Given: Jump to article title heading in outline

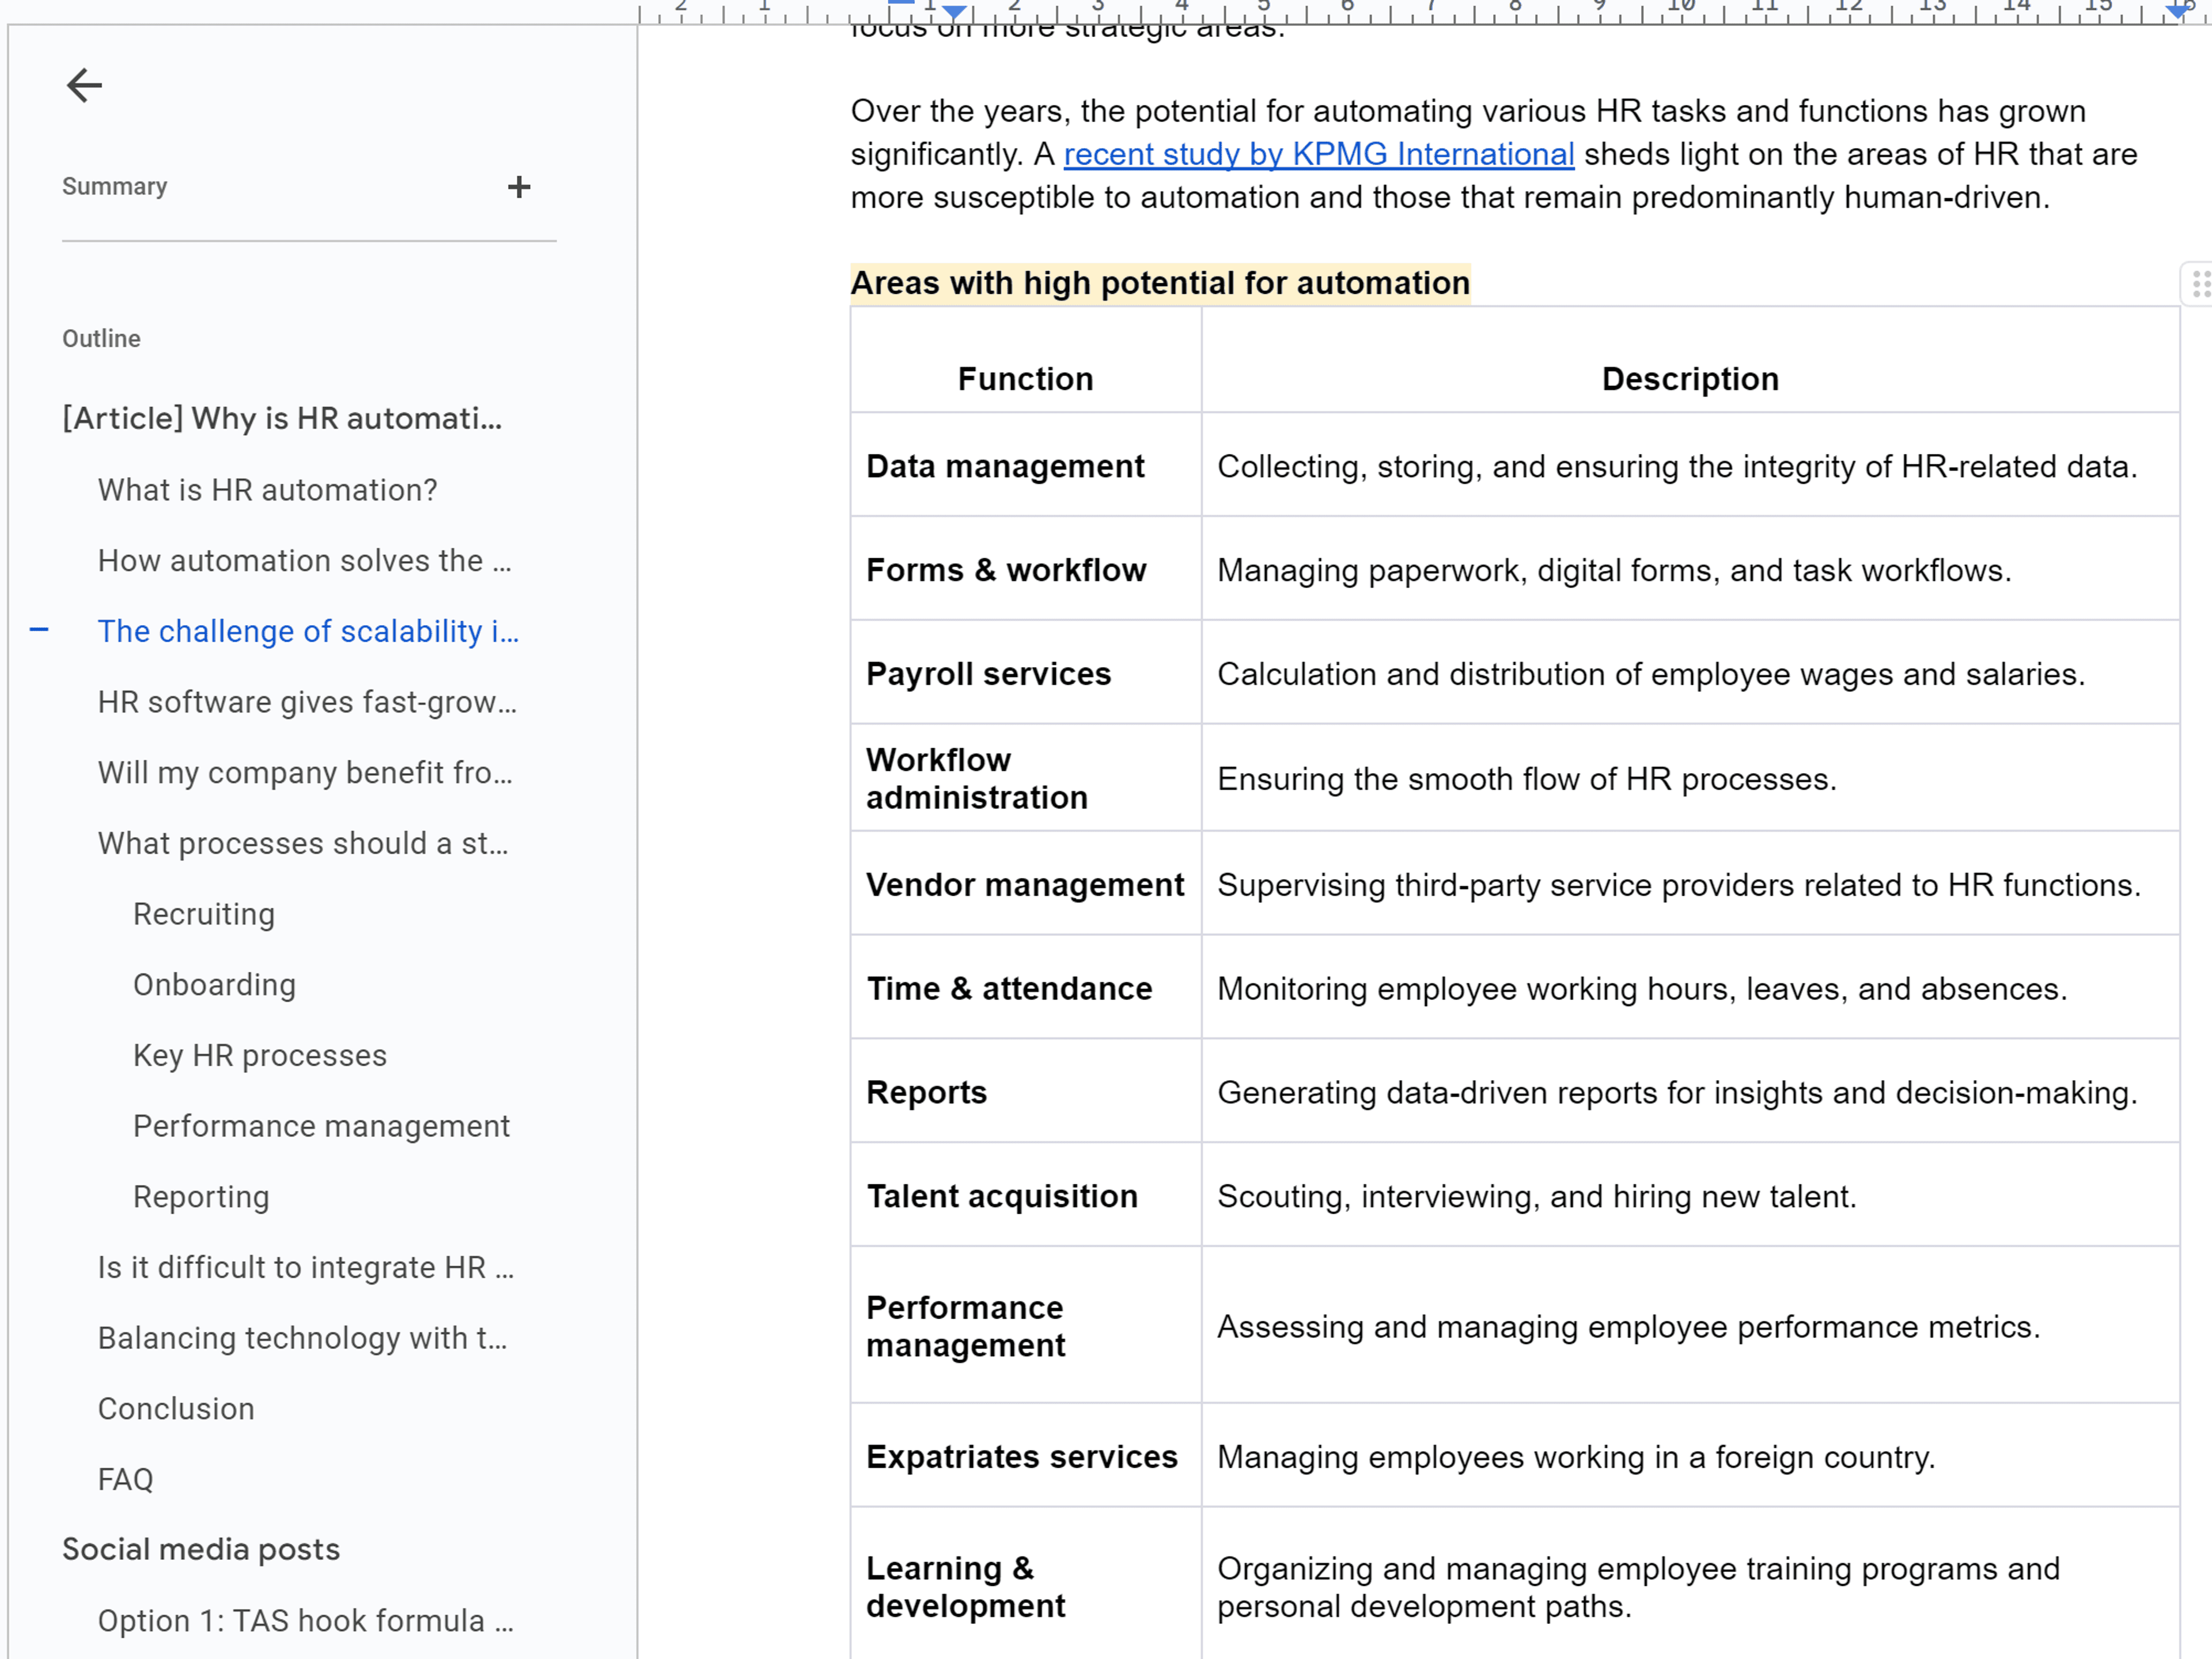Looking at the screenshot, I should coord(282,418).
